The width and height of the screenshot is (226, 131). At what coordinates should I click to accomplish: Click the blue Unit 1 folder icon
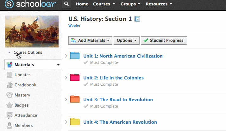coord(75,56)
